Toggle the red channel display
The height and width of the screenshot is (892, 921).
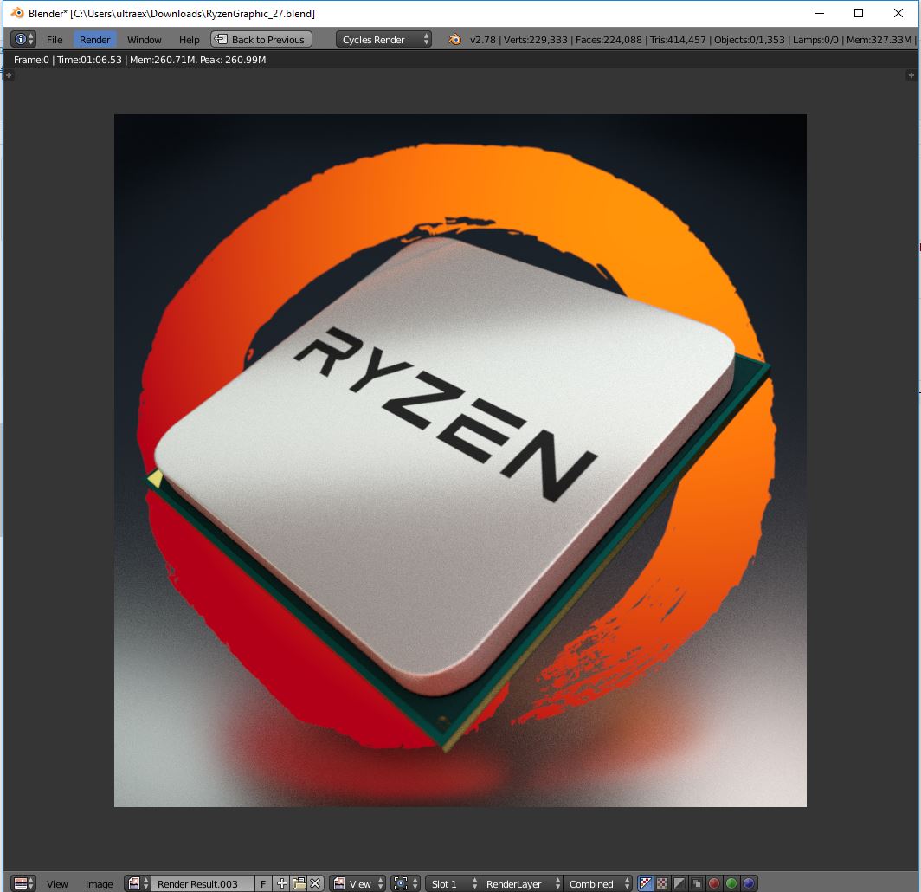tap(713, 883)
